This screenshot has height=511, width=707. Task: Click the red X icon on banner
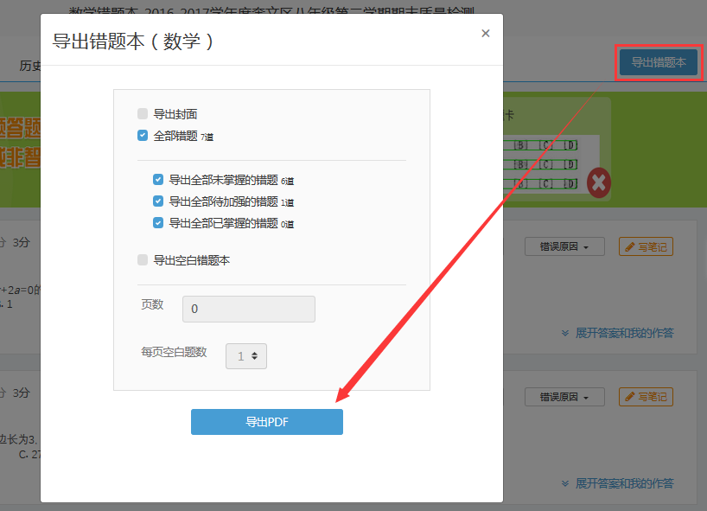click(x=599, y=183)
